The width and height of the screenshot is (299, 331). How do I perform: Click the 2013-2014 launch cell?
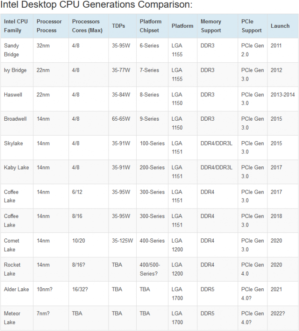pos(283,95)
